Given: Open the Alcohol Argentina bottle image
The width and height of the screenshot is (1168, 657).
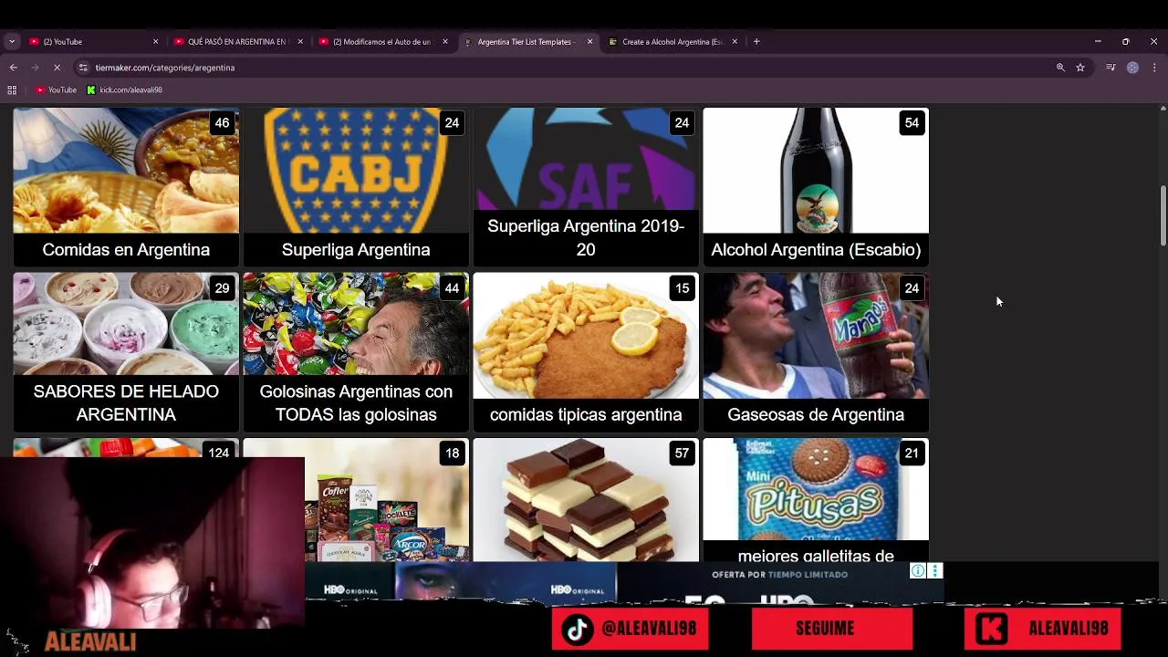Looking at the screenshot, I should [x=816, y=171].
